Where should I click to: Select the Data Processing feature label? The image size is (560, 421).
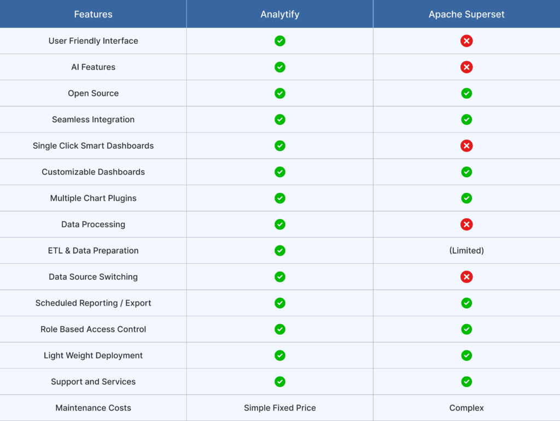pyautogui.click(x=93, y=224)
